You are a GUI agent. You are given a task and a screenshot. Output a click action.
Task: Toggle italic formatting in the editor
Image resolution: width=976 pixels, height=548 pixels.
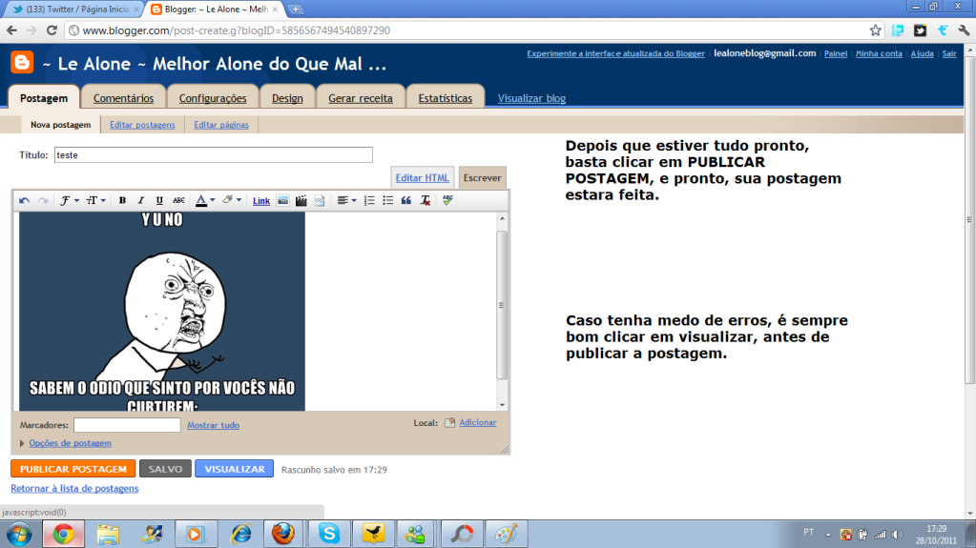[x=140, y=201]
